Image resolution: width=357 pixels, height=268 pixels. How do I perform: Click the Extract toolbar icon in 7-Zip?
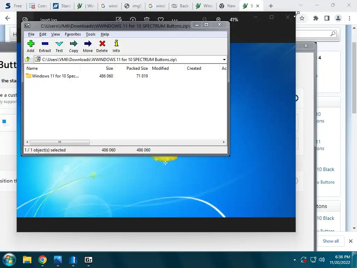pos(45,46)
